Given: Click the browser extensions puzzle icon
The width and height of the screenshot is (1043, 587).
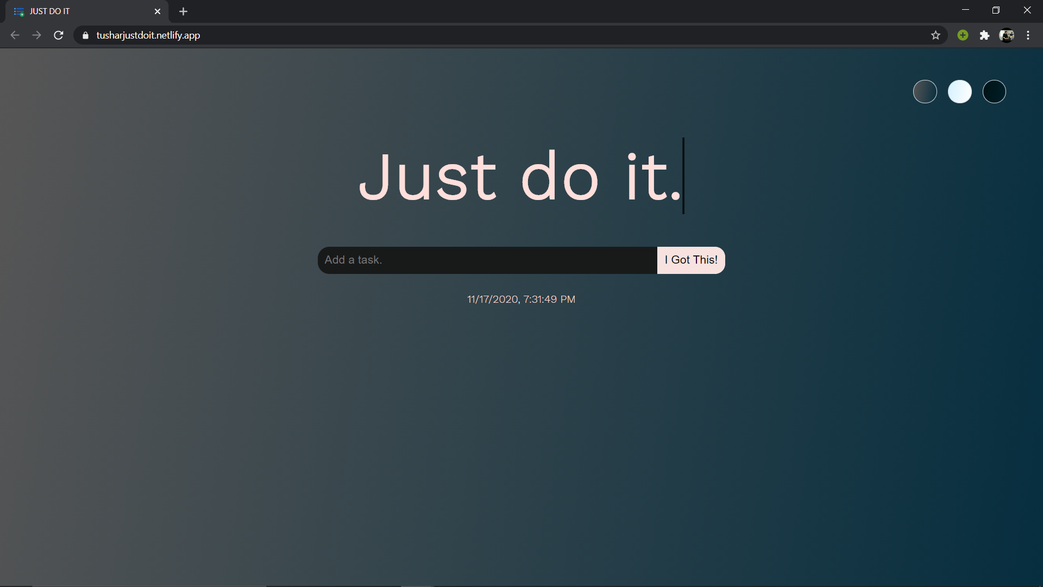Looking at the screenshot, I should click(x=985, y=35).
